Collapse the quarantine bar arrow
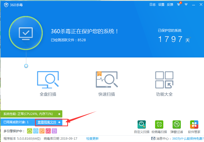The width and height of the screenshot is (204, 142). click(59, 122)
